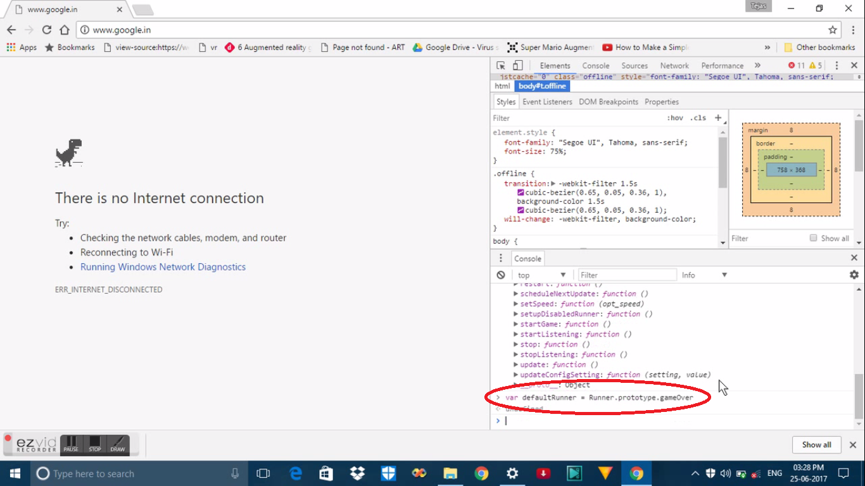Expand the startListening function entry
Screen dimensions: 865x486
[x=515, y=334]
